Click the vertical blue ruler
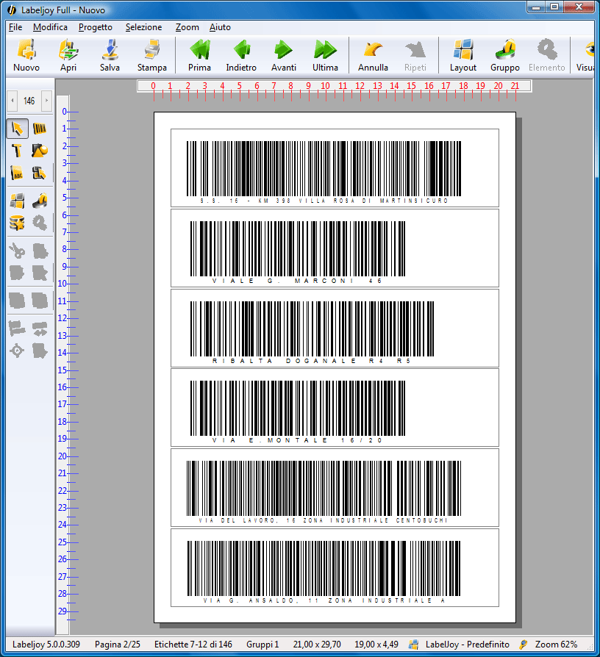This screenshot has width=600, height=657. (63, 365)
